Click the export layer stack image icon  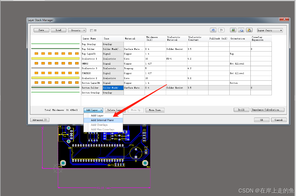point(233,30)
